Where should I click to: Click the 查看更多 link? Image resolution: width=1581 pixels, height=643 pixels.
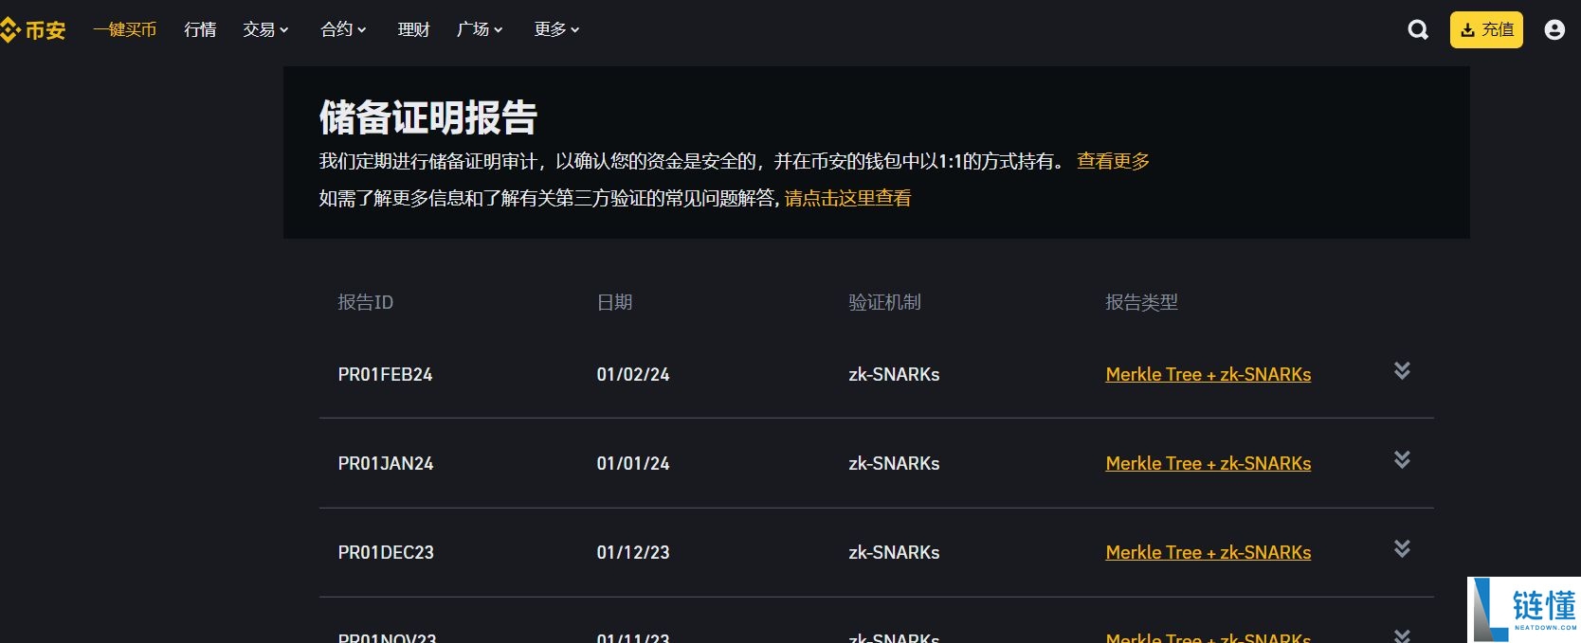coord(1113,161)
